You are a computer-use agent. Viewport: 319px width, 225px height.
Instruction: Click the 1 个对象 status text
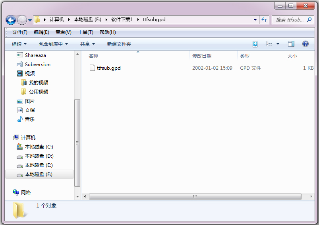click(46, 205)
